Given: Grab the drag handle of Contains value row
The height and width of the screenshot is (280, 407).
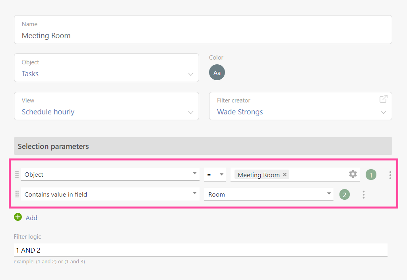Looking at the screenshot, I should pyautogui.click(x=17, y=194).
